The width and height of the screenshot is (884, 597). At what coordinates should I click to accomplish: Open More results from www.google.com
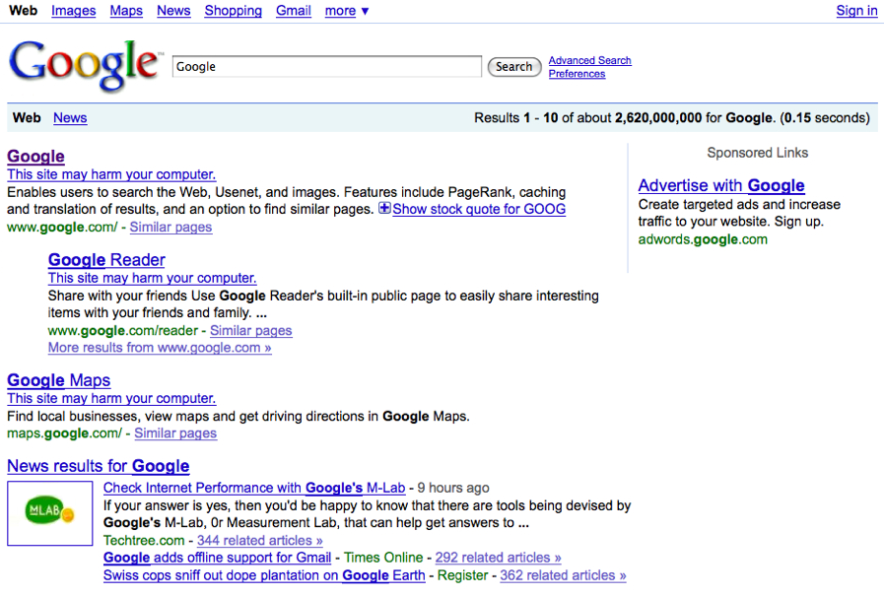point(160,348)
